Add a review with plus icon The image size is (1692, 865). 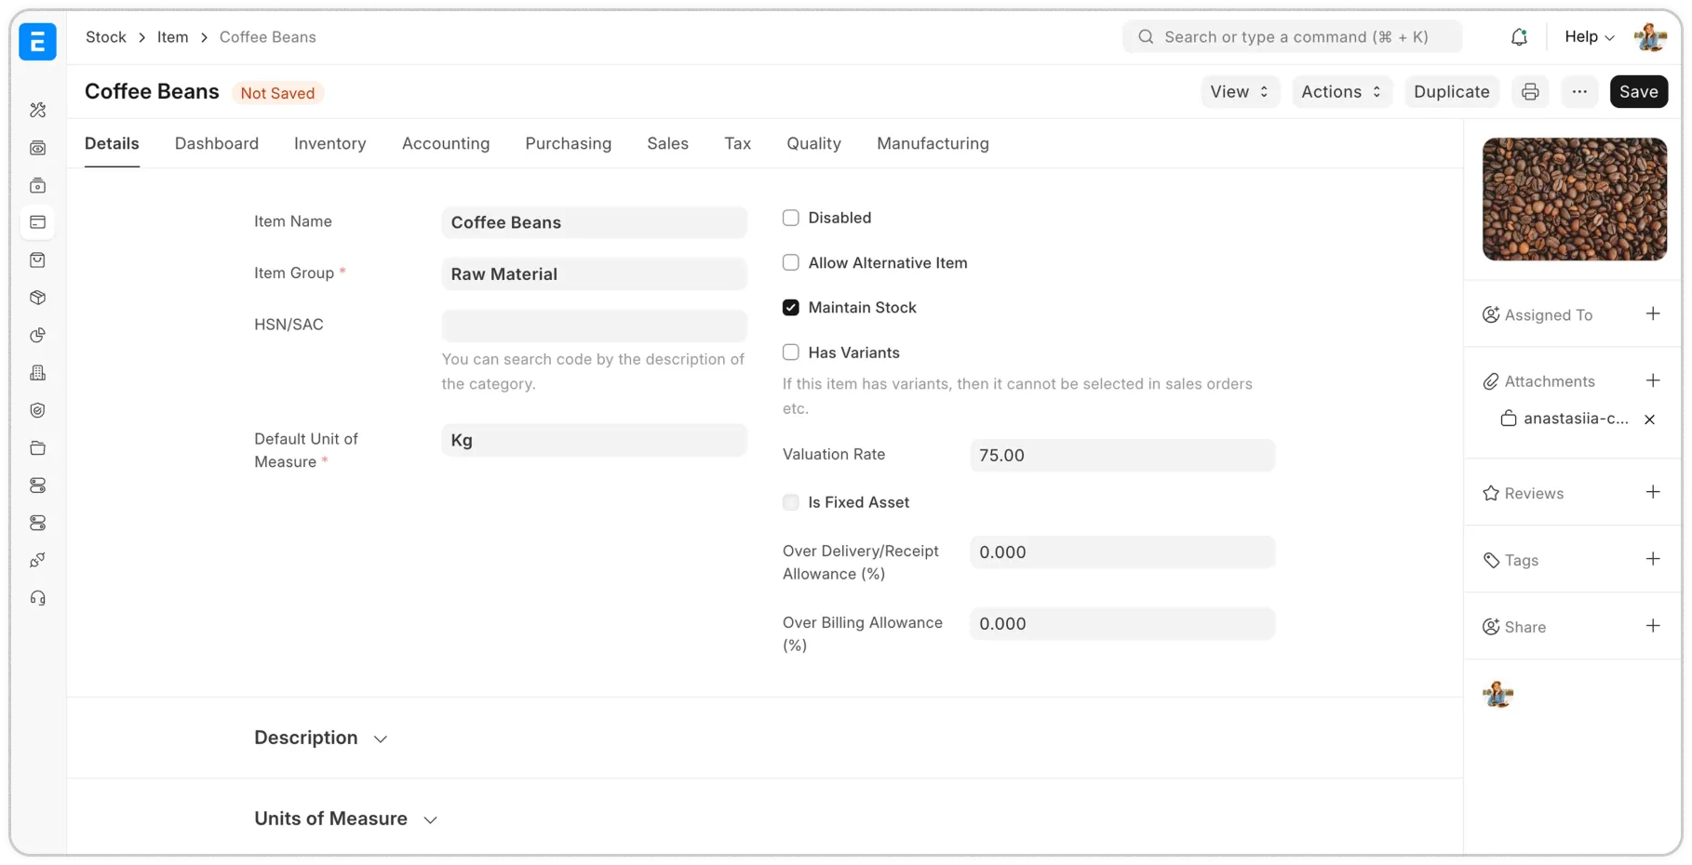click(1653, 492)
